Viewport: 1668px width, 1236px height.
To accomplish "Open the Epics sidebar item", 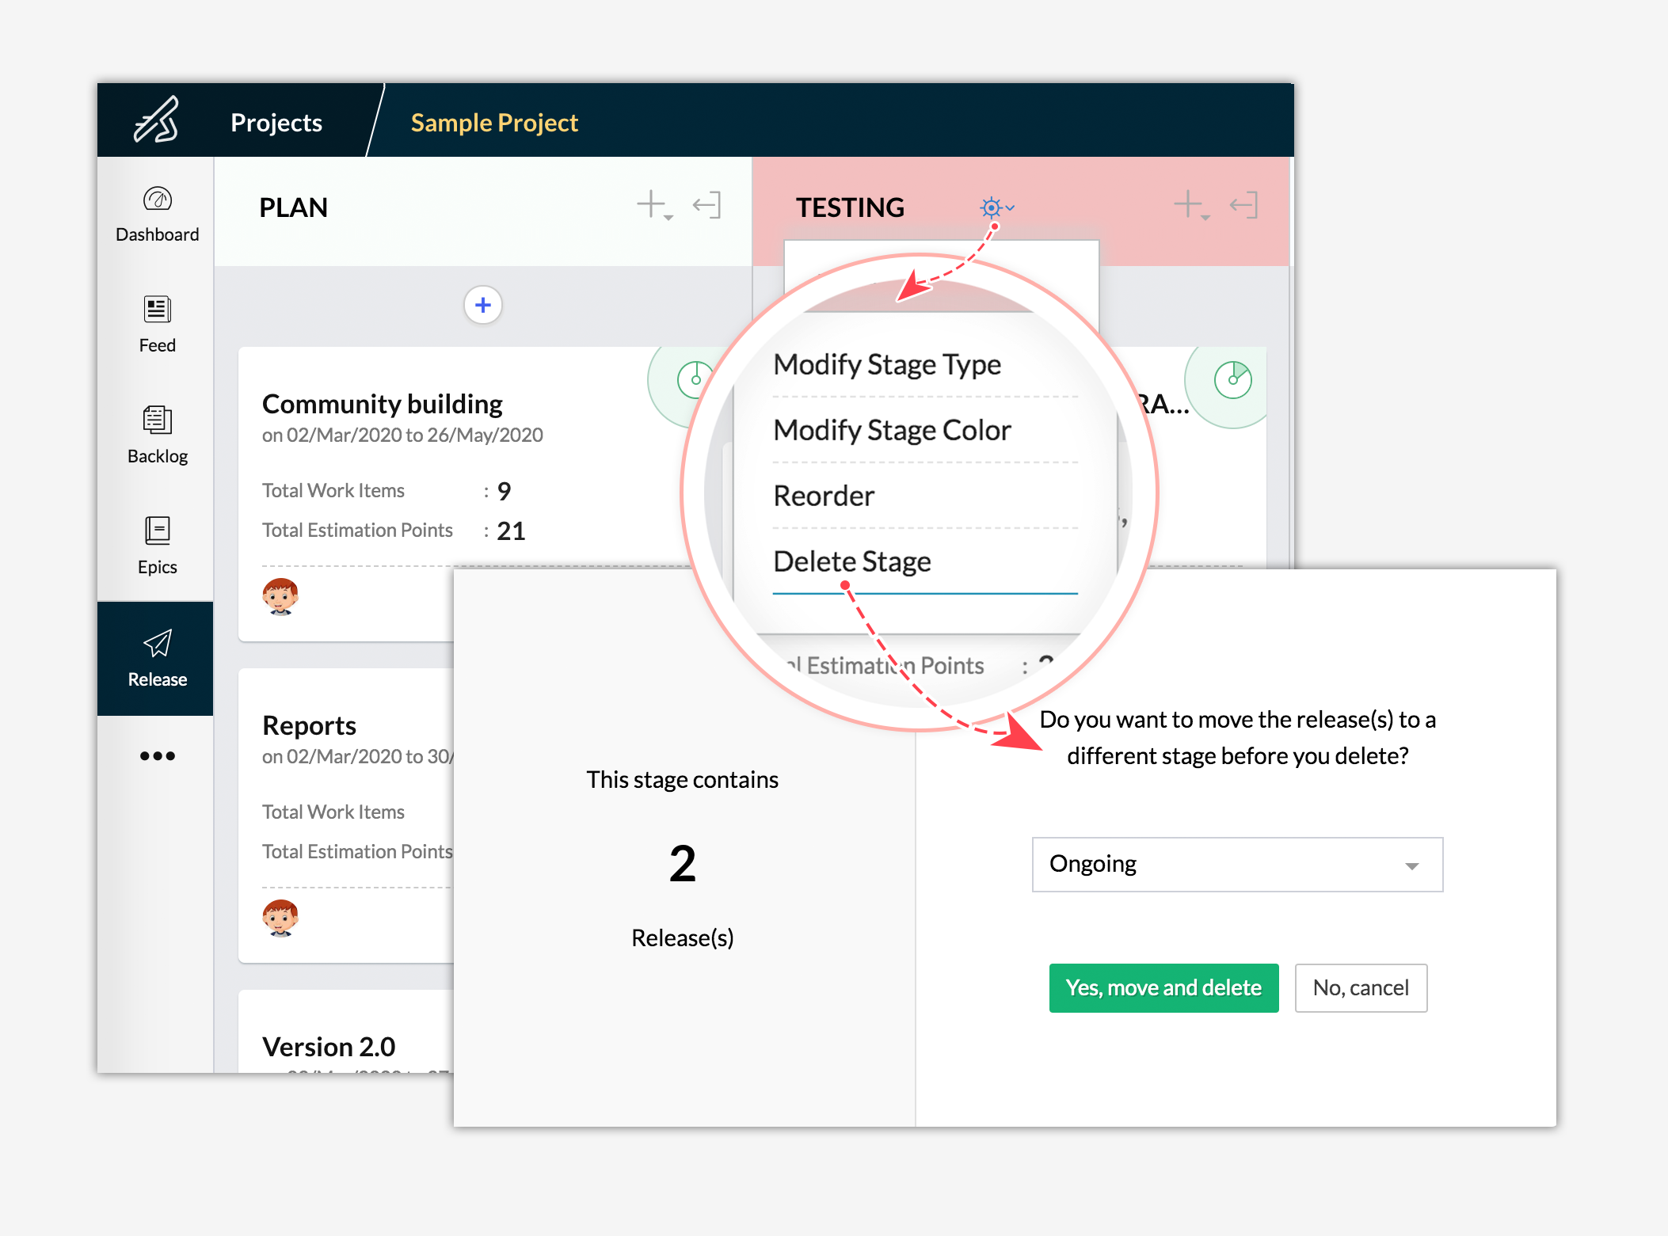I will pyautogui.click(x=157, y=531).
